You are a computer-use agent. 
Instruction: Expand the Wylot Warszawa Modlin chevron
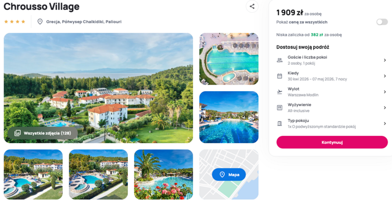click(385, 92)
